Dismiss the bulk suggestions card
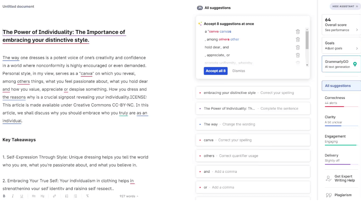Image resolution: width=361 pixels, height=202 pixels. pyautogui.click(x=239, y=71)
